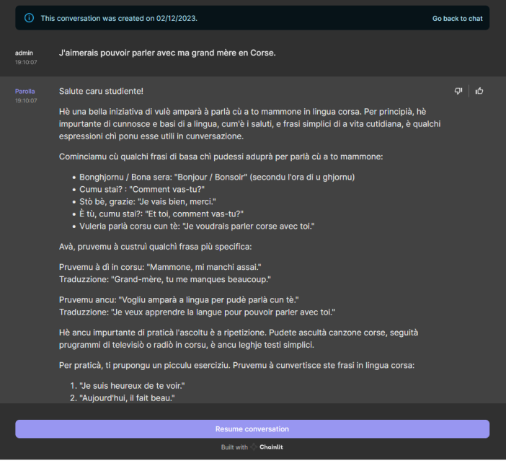Select the admin author name
The image size is (506, 461).
24,53
